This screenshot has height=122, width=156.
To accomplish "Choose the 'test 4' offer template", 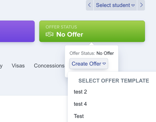I will point(80,104).
